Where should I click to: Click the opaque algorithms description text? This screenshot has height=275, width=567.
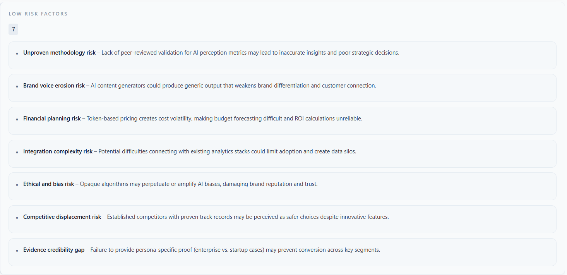(199, 184)
